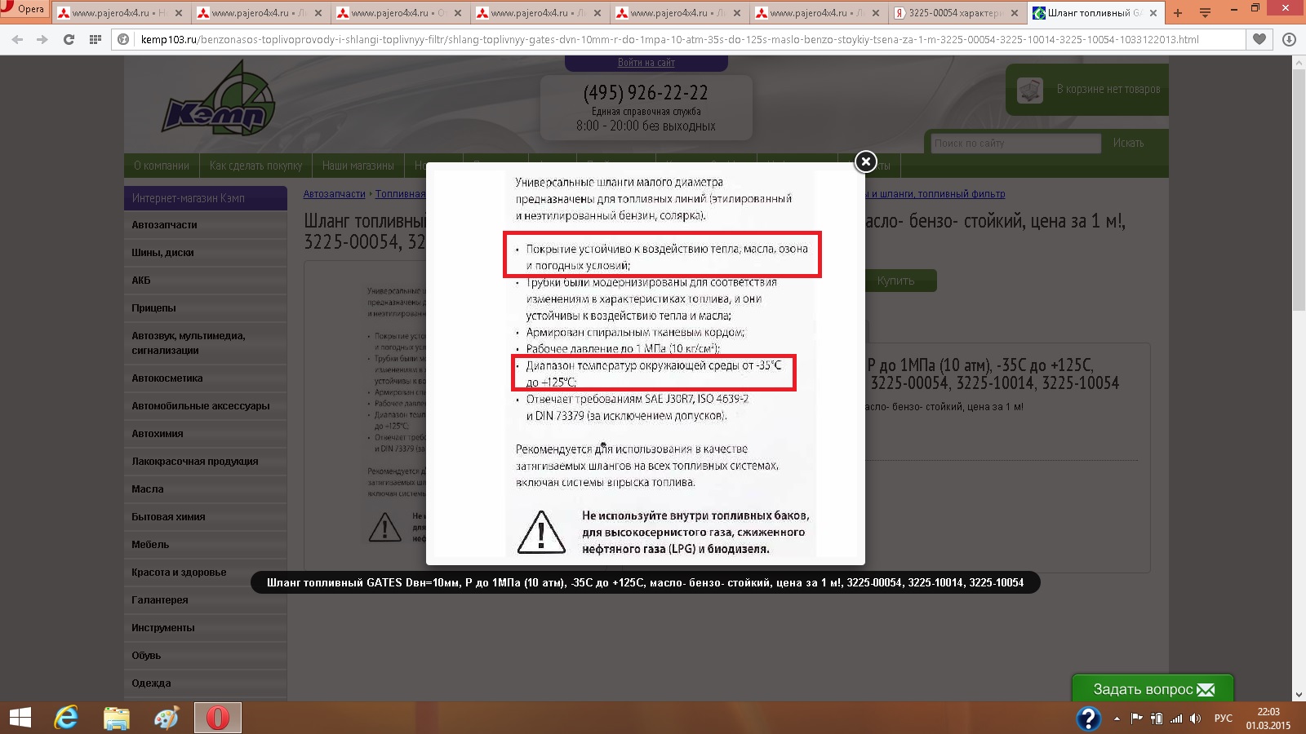This screenshot has height=734, width=1306.
Task: Open the 'Галантерея' sidebar category
Action: point(206,600)
